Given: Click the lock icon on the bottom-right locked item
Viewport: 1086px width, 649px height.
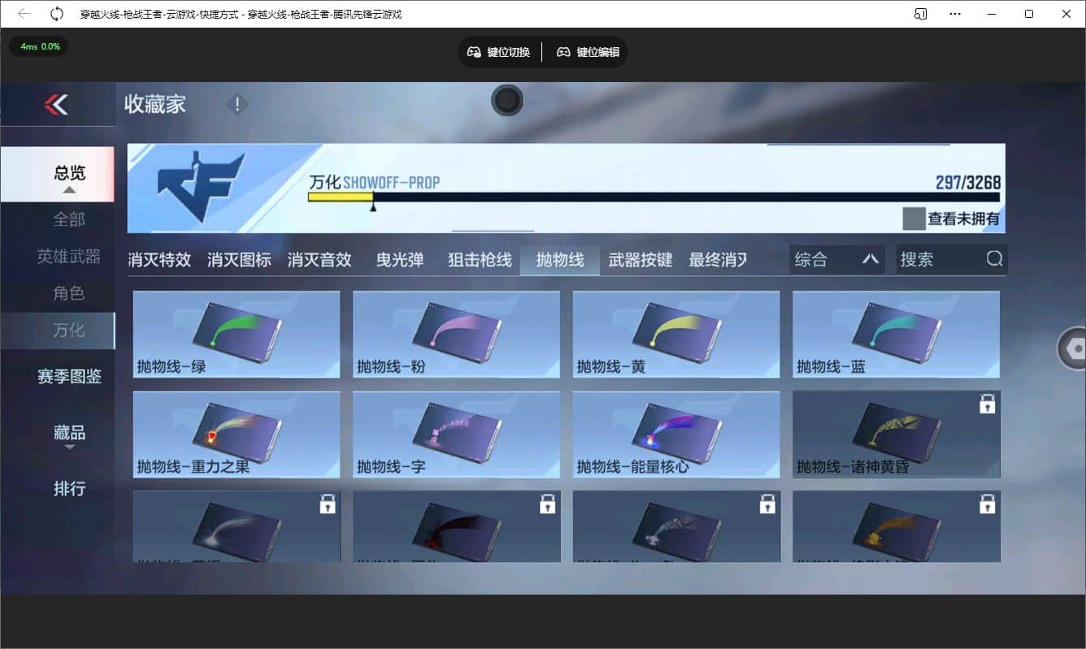Looking at the screenshot, I should click(988, 504).
